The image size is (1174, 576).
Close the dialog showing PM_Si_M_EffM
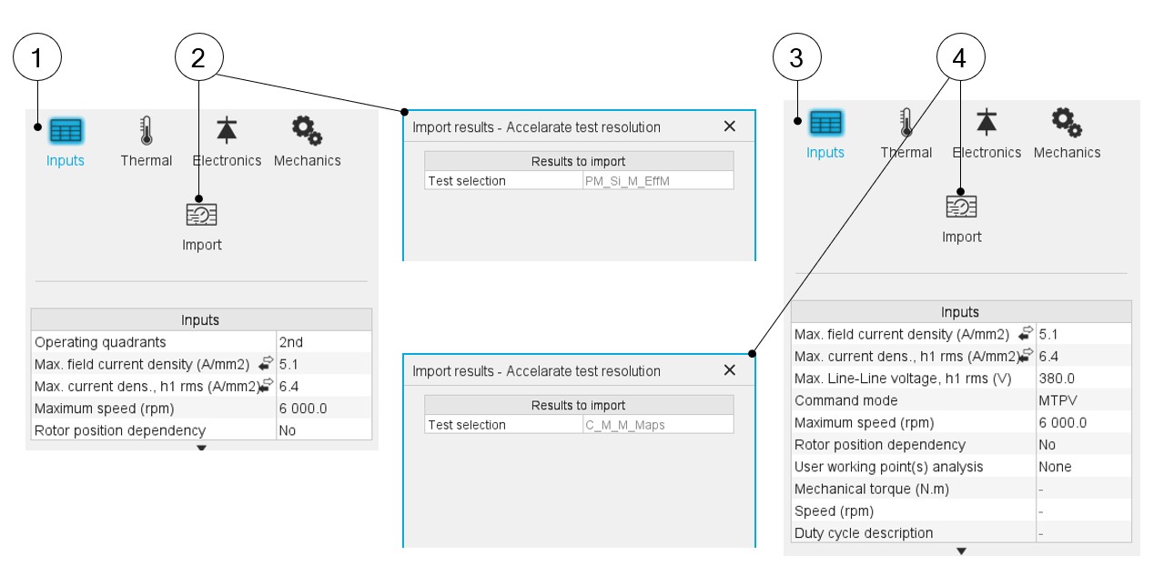coord(729,127)
